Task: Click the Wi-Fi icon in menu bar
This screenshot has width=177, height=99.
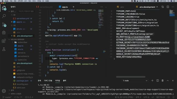Action: click(x=148, y=1)
